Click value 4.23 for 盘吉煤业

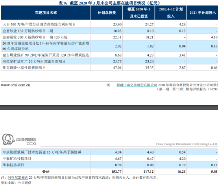(x=150, y=55)
